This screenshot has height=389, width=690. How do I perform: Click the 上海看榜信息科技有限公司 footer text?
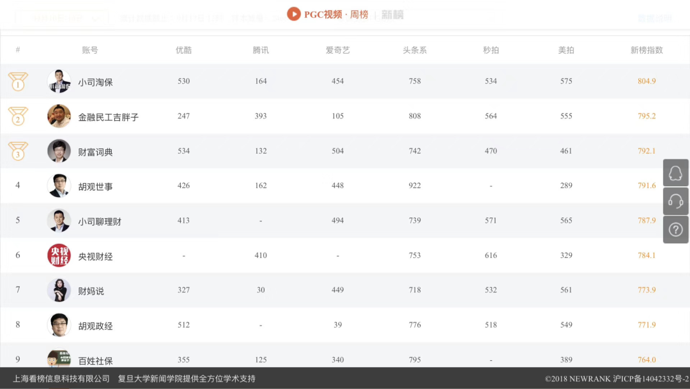tap(61, 378)
